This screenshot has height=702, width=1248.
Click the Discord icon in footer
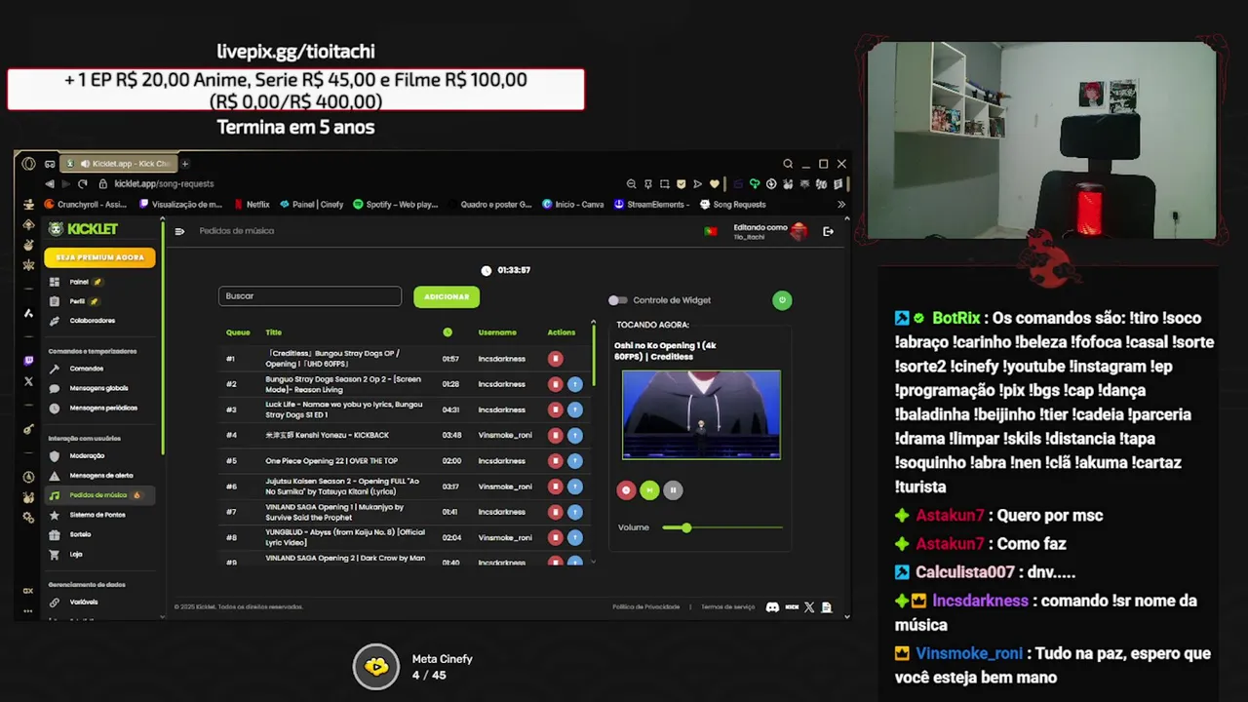tap(772, 606)
